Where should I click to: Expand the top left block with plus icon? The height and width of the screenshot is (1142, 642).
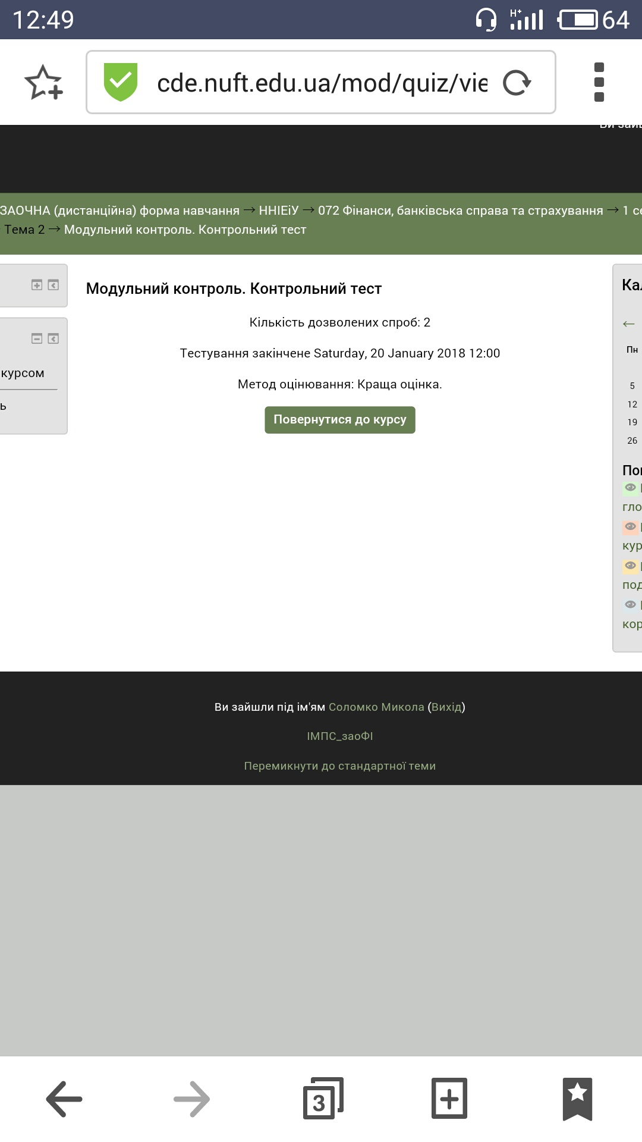pyautogui.click(x=37, y=285)
